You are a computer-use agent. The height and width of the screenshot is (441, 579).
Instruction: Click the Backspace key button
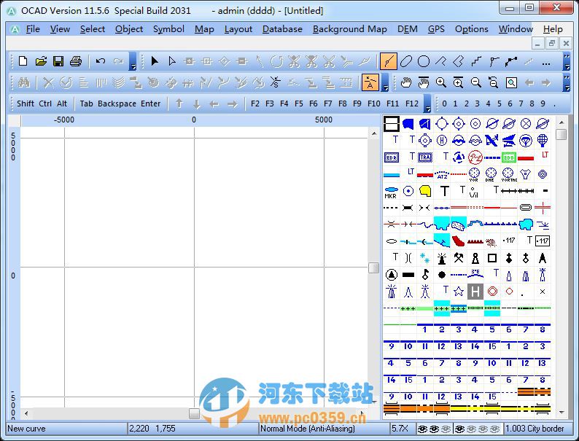[117, 104]
